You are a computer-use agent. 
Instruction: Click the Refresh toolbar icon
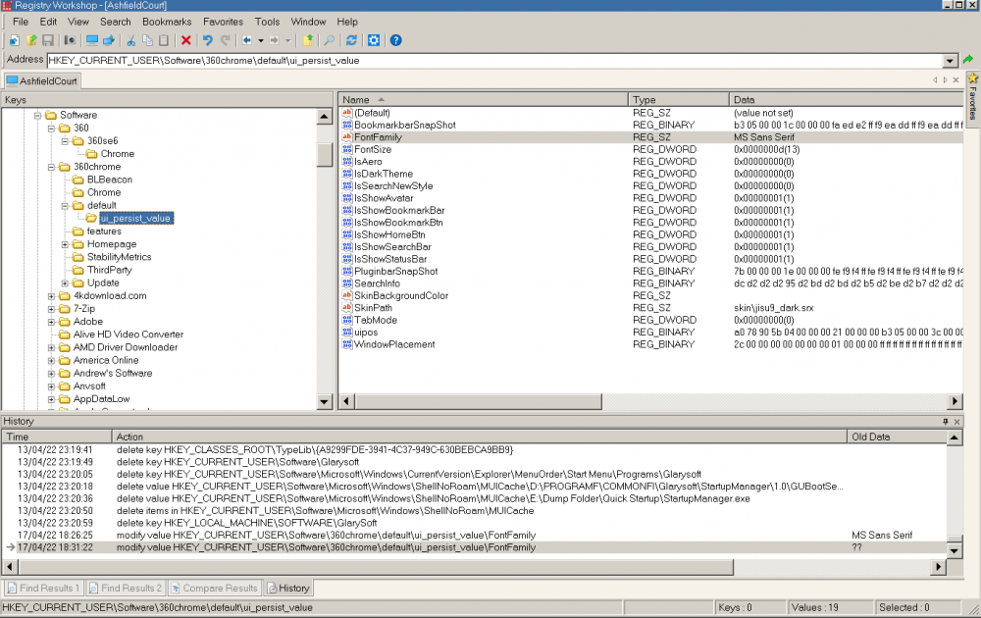[351, 40]
